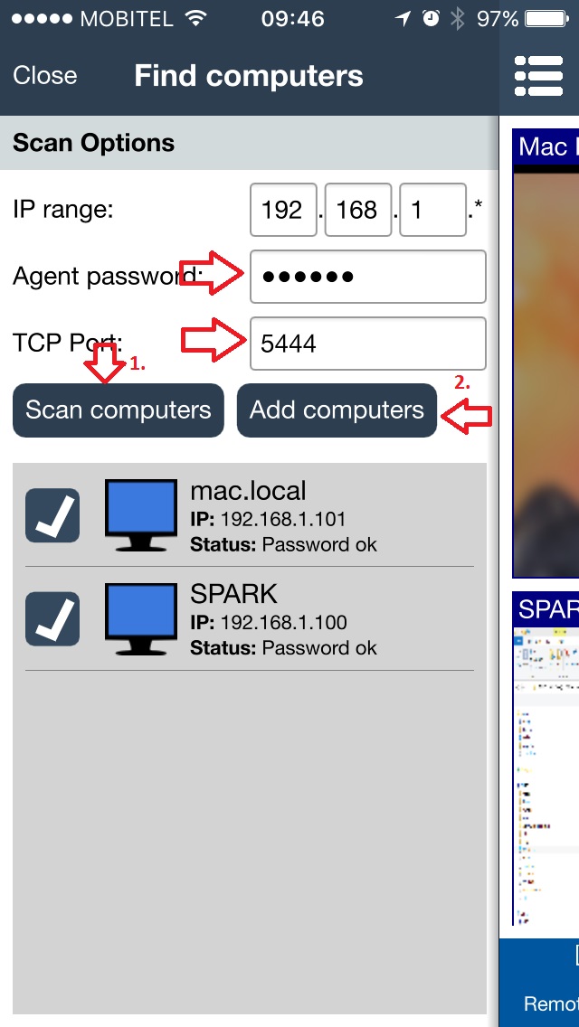Tap the location arrow status icon

pyautogui.click(x=403, y=18)
